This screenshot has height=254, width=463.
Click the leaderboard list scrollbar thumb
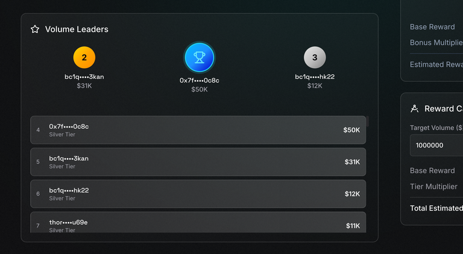tap(368, 121)
